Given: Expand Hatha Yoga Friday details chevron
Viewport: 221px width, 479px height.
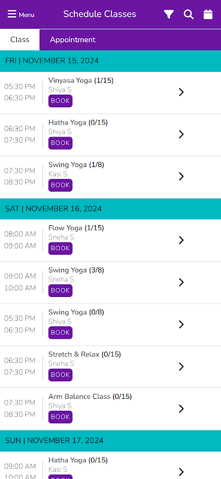Looking at the screenshot, I should pos(181,134).
